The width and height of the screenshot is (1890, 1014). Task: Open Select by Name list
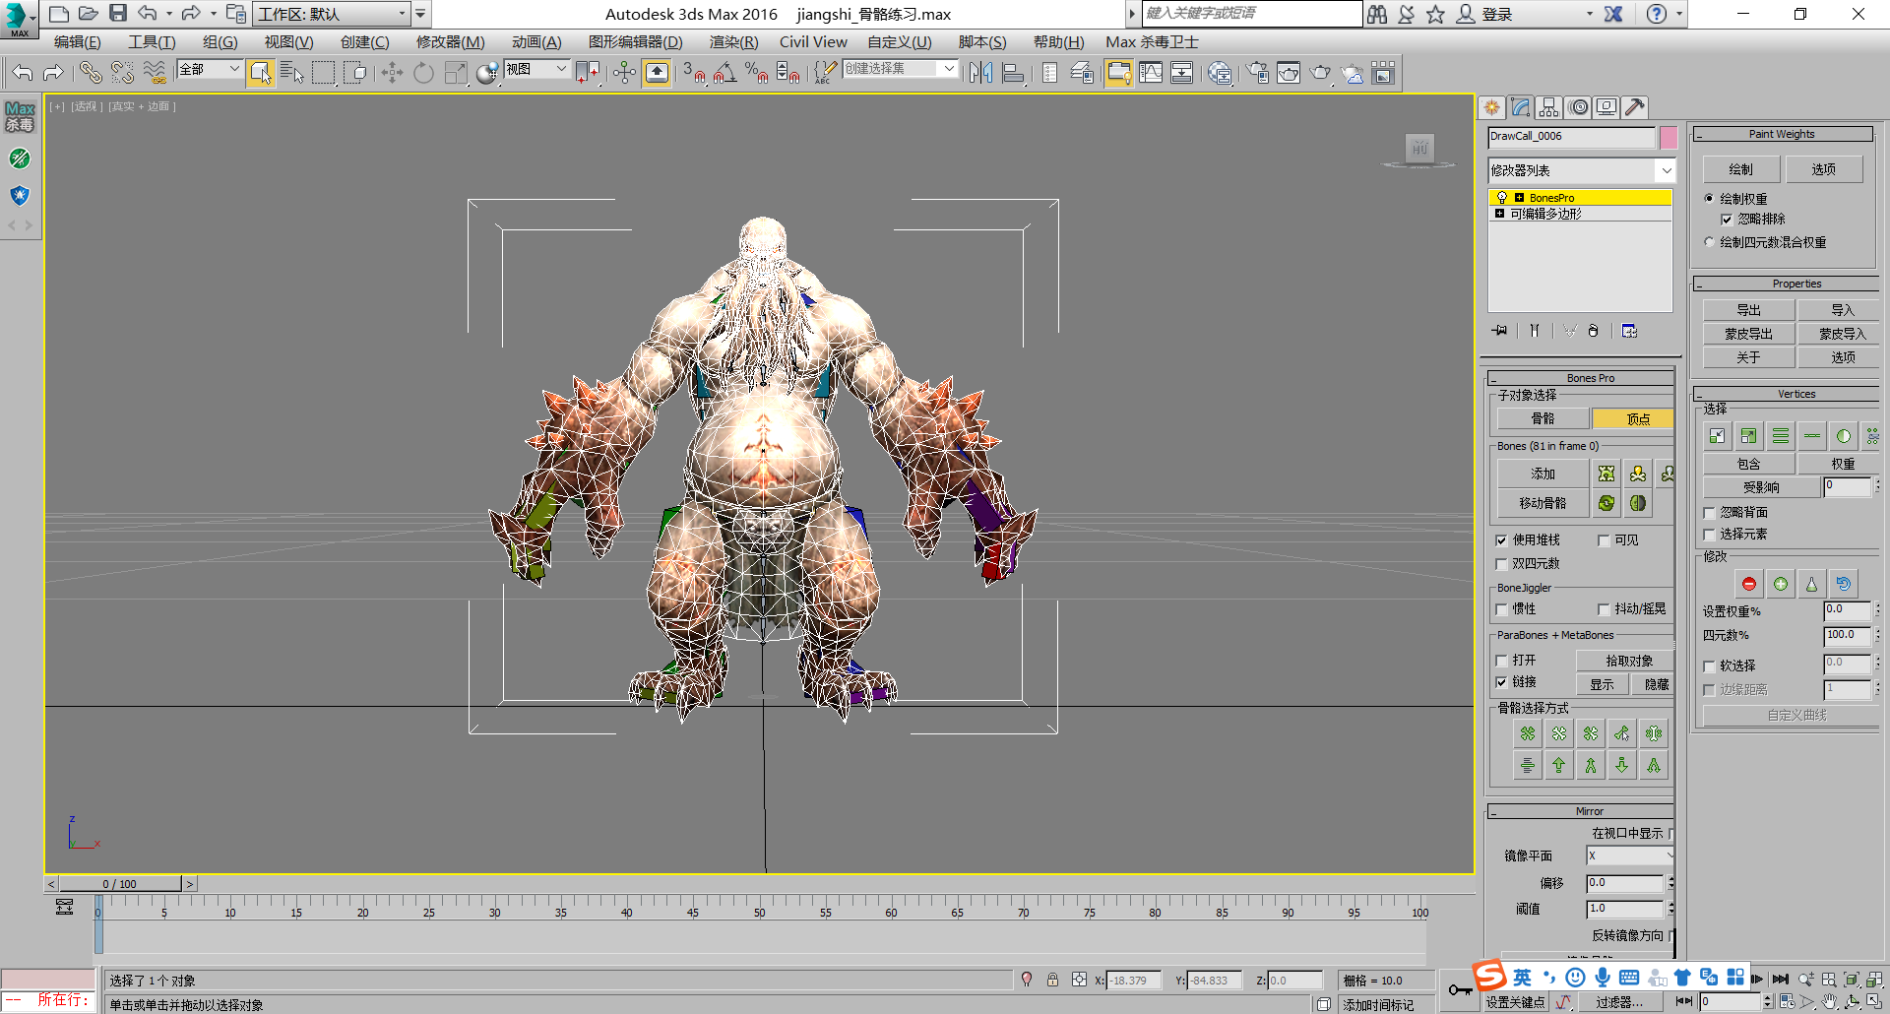click(x=291, y=72)
